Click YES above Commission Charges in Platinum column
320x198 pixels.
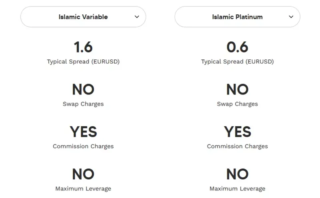coord(237,132)
